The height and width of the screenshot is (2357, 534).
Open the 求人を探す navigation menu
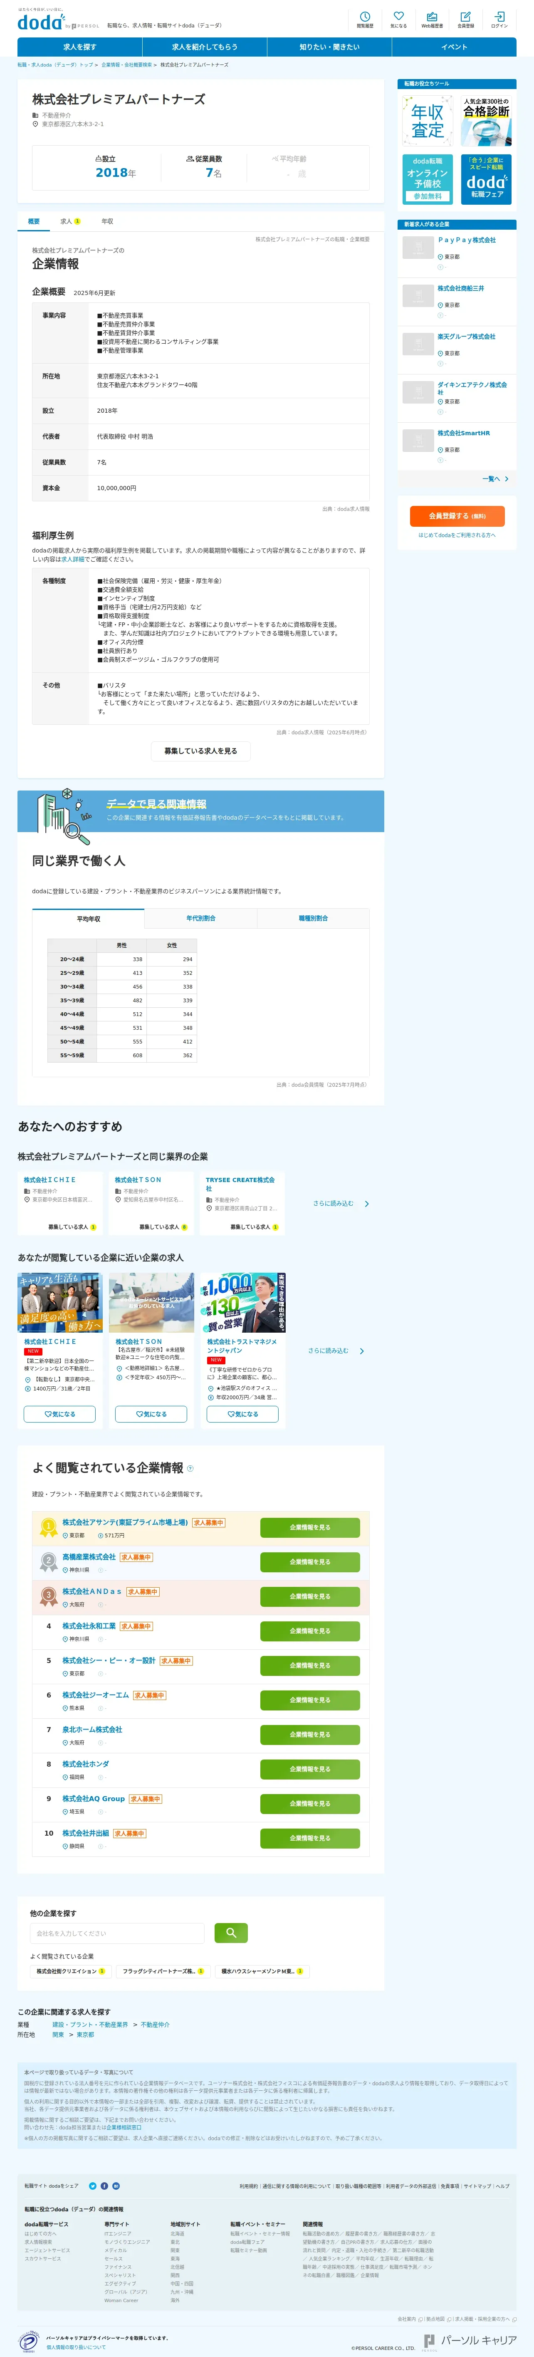(x=79, y=47)
